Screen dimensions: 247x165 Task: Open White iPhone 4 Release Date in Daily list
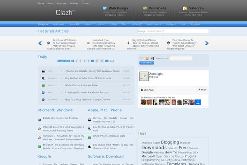tap(81, 85)
